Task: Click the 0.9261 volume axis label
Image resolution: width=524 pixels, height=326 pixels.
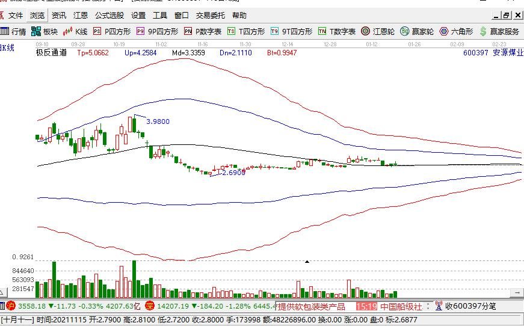Action: pos(23,257)
